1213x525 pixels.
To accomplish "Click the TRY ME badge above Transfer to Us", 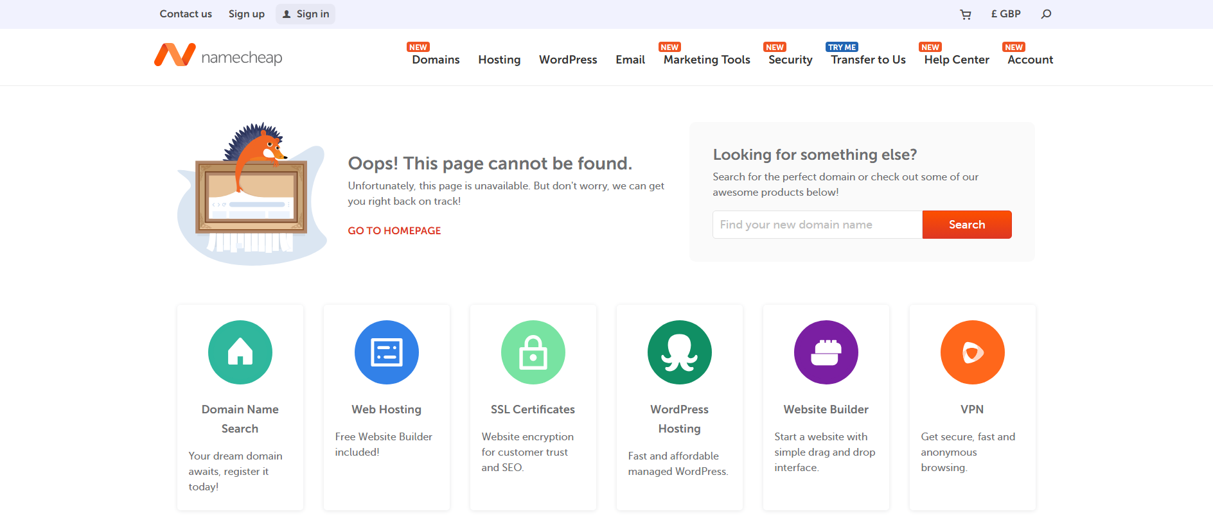I will 842,47.
